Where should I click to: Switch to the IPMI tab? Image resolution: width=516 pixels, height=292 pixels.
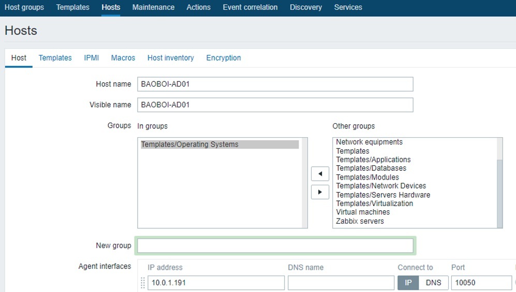[91, 58]
